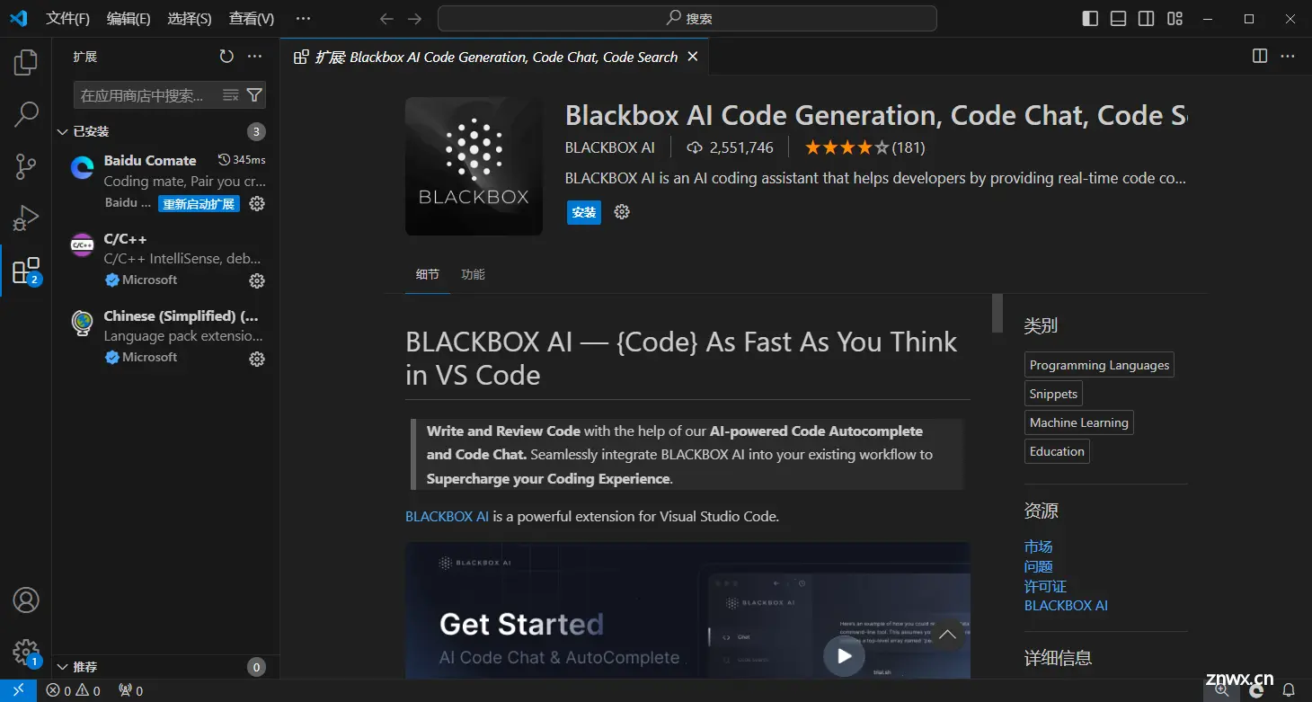Open Chinese (Simplified) language pack manage gear
1312x702 pixels.
point(257,359)
